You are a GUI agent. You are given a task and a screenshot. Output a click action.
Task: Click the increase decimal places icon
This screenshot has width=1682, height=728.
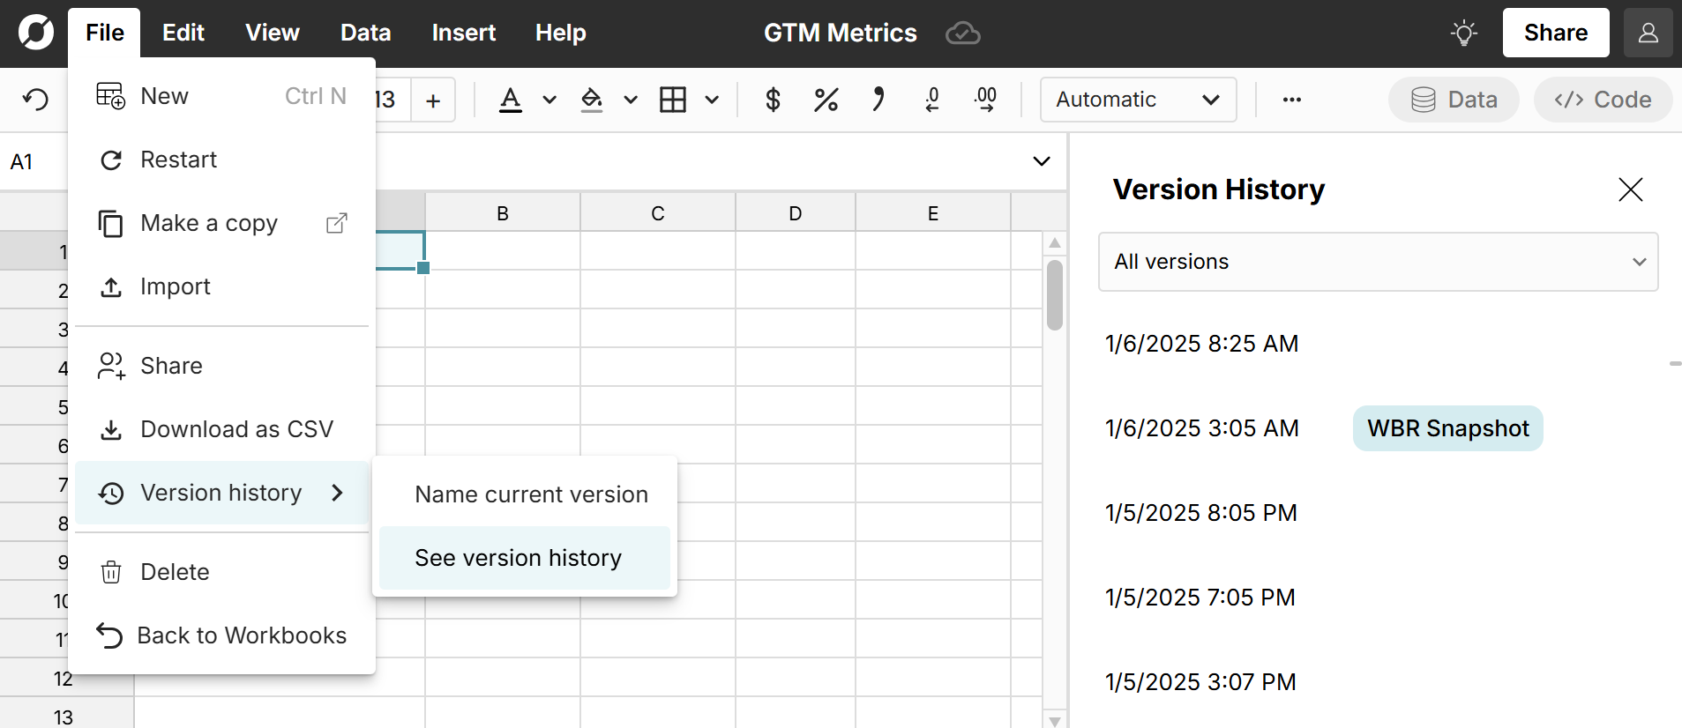[x=985, y=100]
